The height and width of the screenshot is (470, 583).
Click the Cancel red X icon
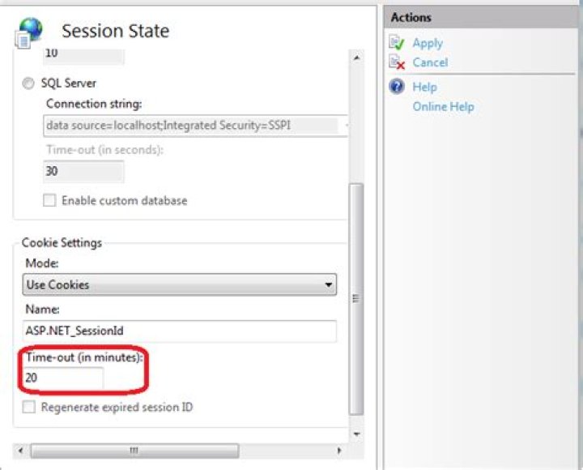[x=396, y=62]
